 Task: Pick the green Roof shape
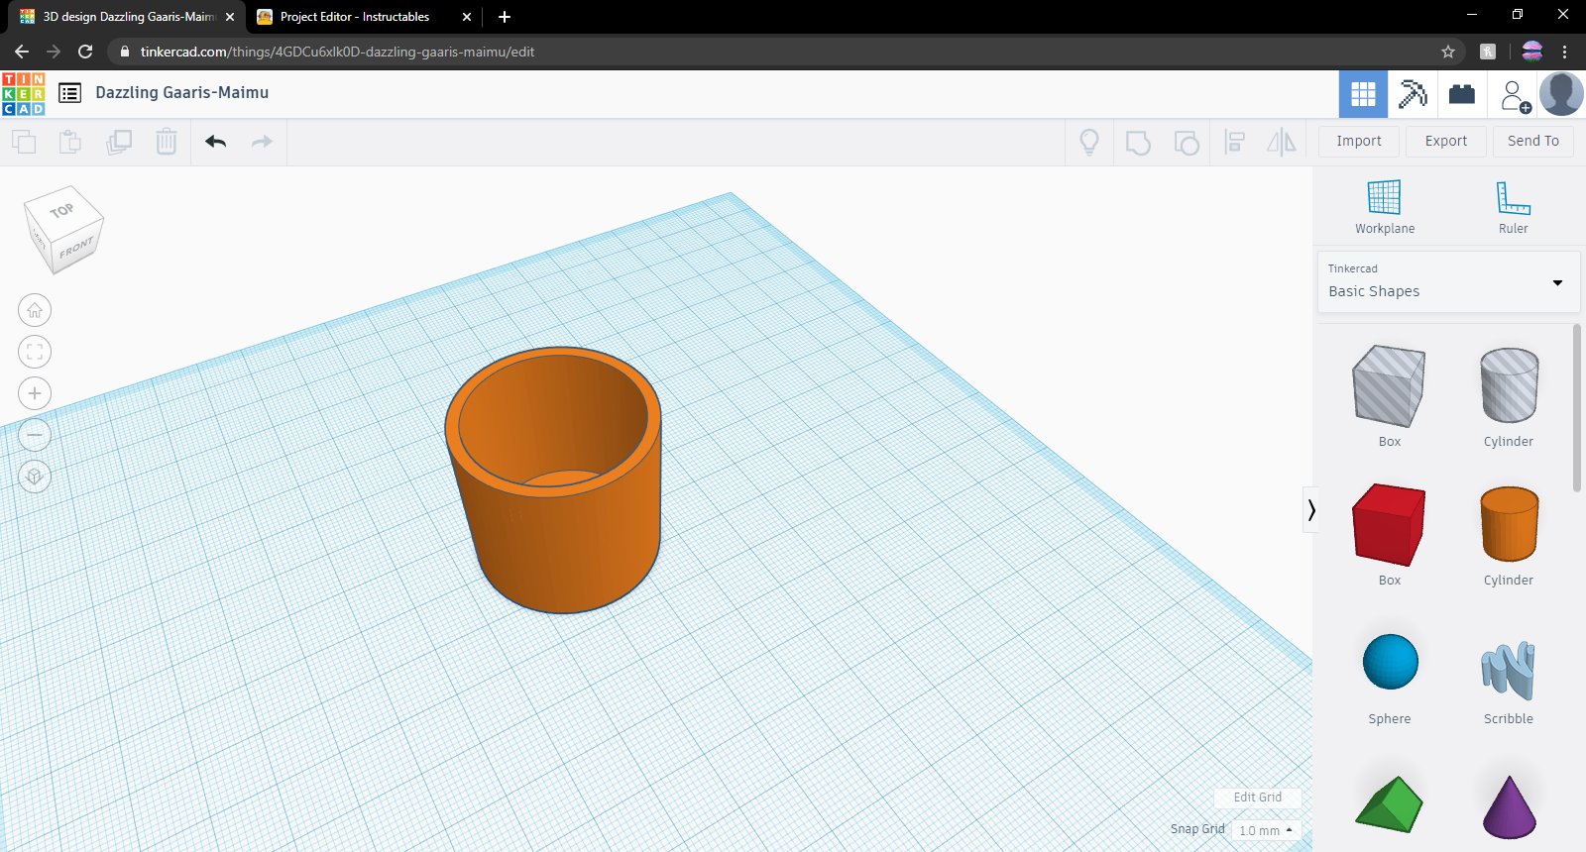[1390, 804]
